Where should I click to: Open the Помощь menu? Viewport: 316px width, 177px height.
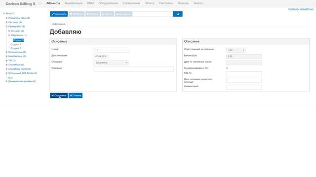pyautogui.click(x=183, y=3)
